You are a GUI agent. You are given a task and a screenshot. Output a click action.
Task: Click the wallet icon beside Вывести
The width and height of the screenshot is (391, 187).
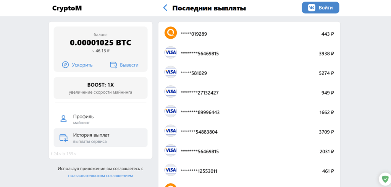(x=113, y=65)
